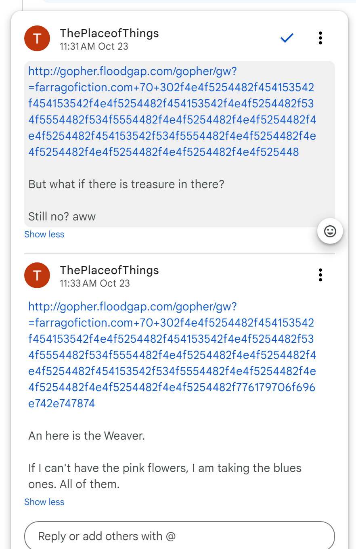
Task: Add an emoji reaction to the comment
Action: coord(330,231)
